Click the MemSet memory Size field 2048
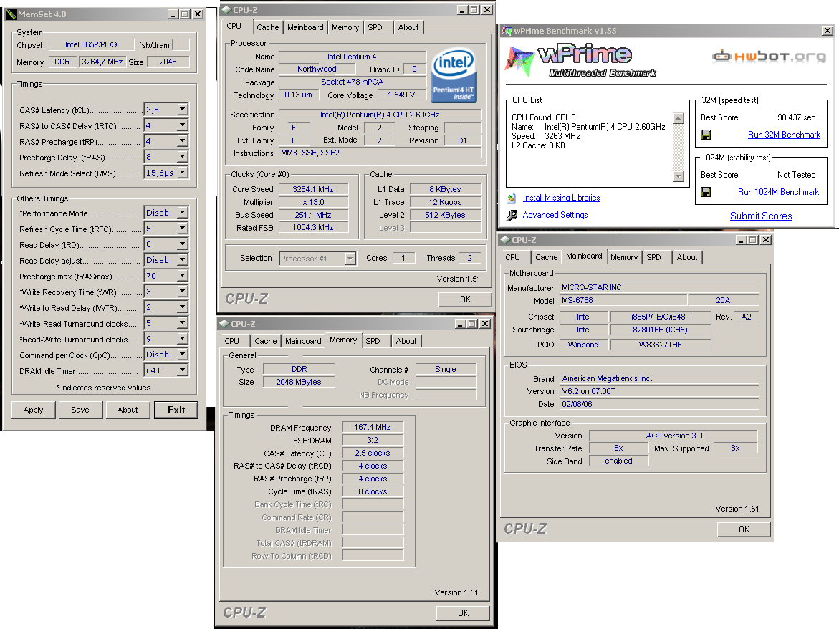Viewport: 839px width, 629px height. tap(168, 62)
